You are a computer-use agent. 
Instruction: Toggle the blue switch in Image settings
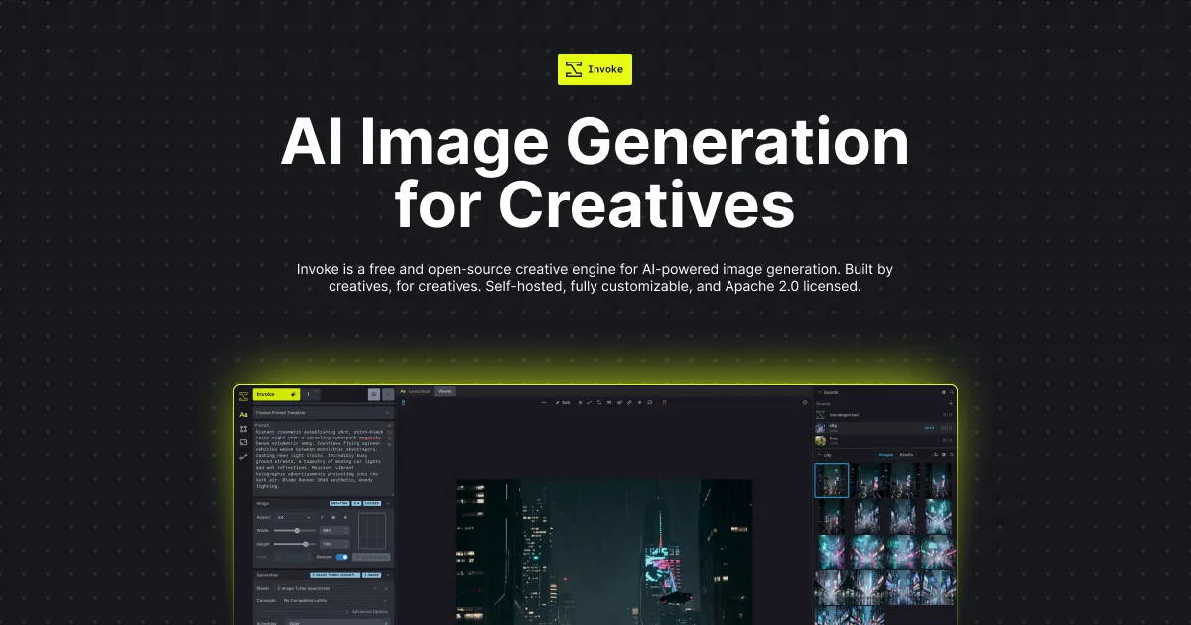tap(342, 557)
